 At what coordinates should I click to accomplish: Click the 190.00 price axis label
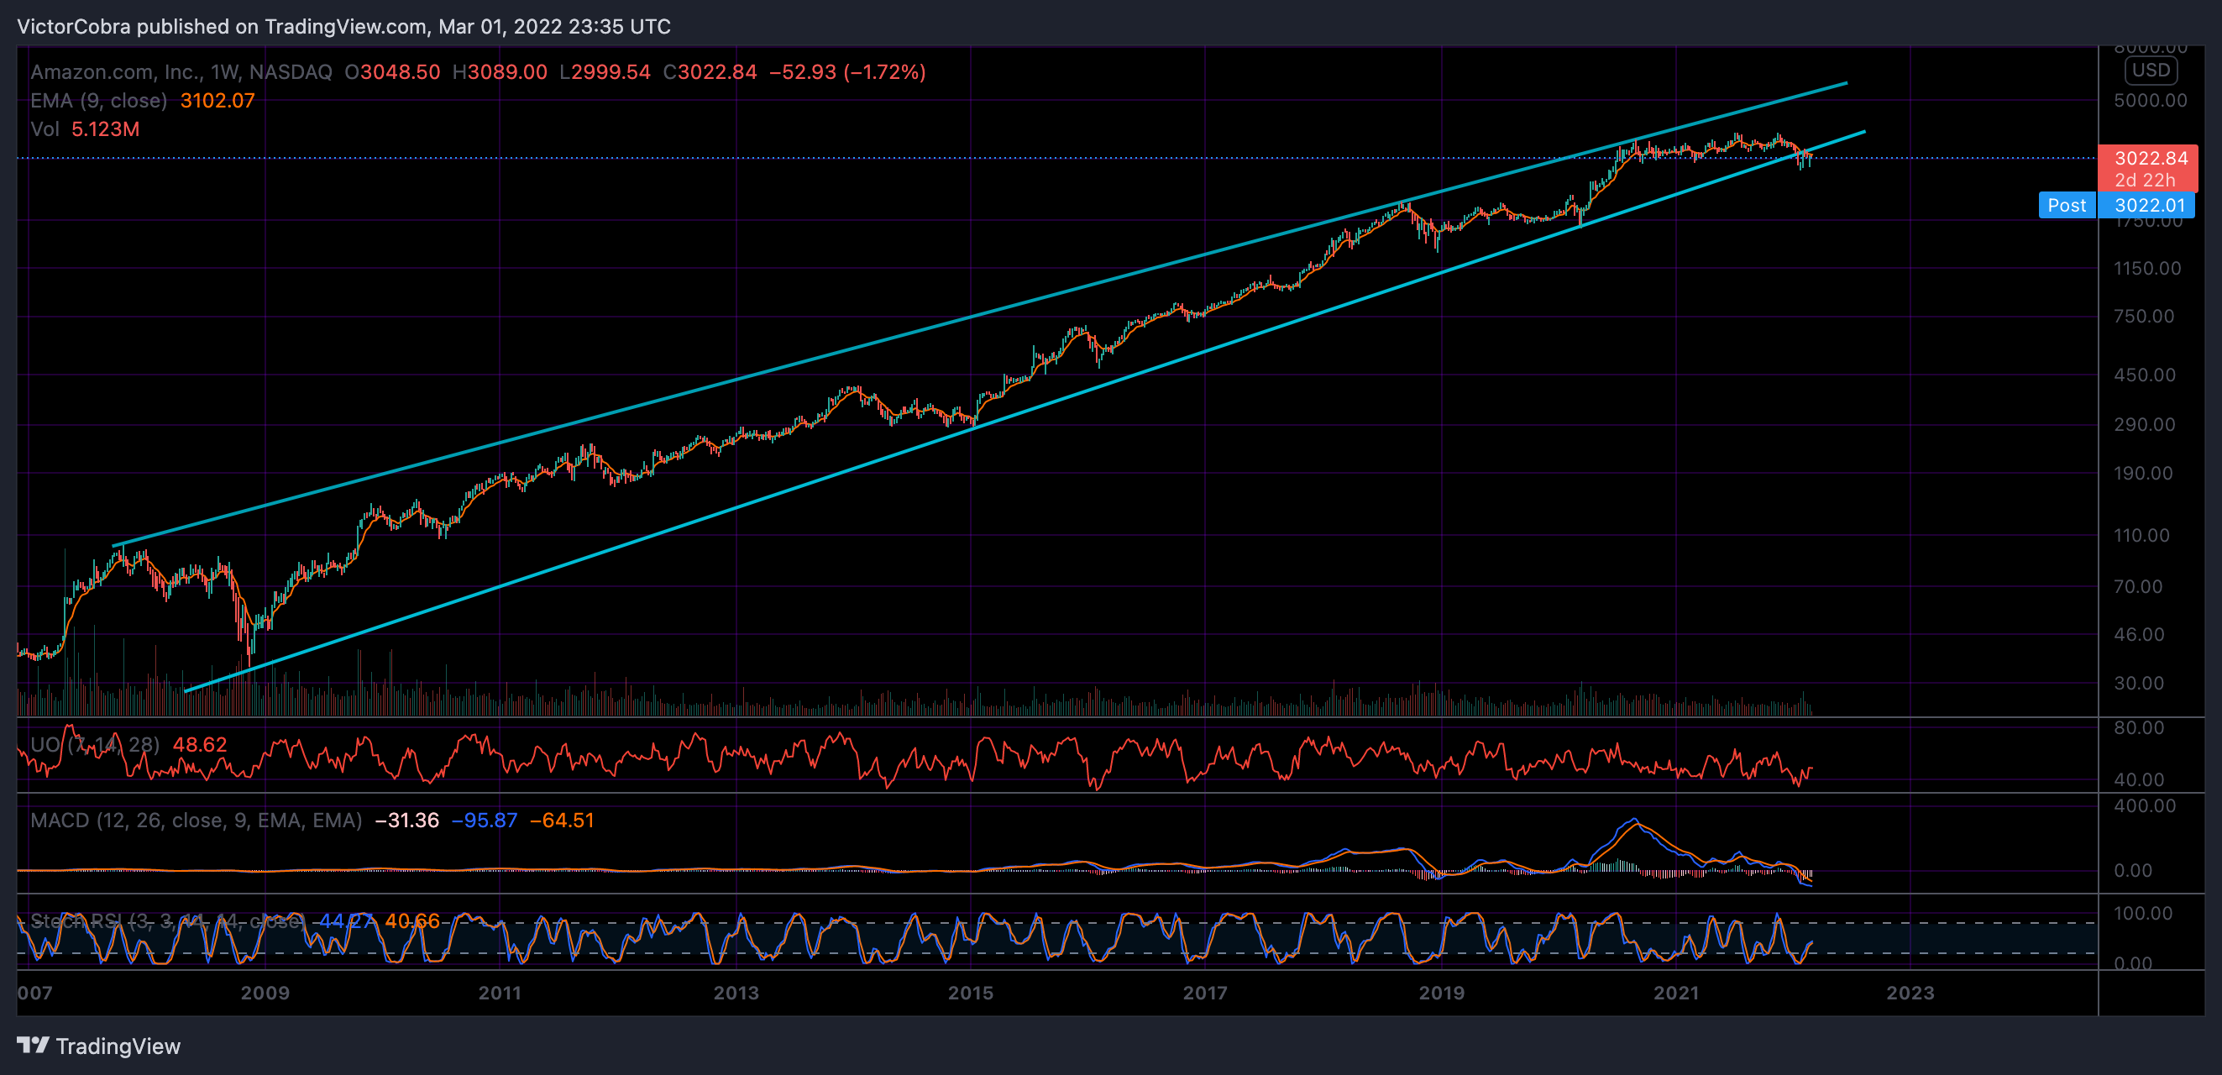(x=2144, y=473)
